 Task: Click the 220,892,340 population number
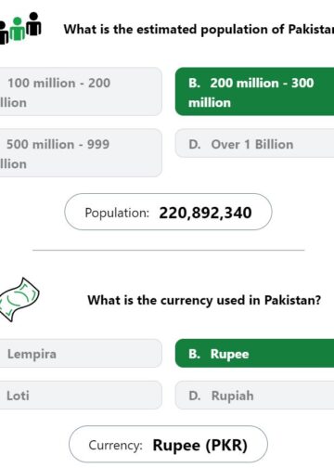(205, 213)
